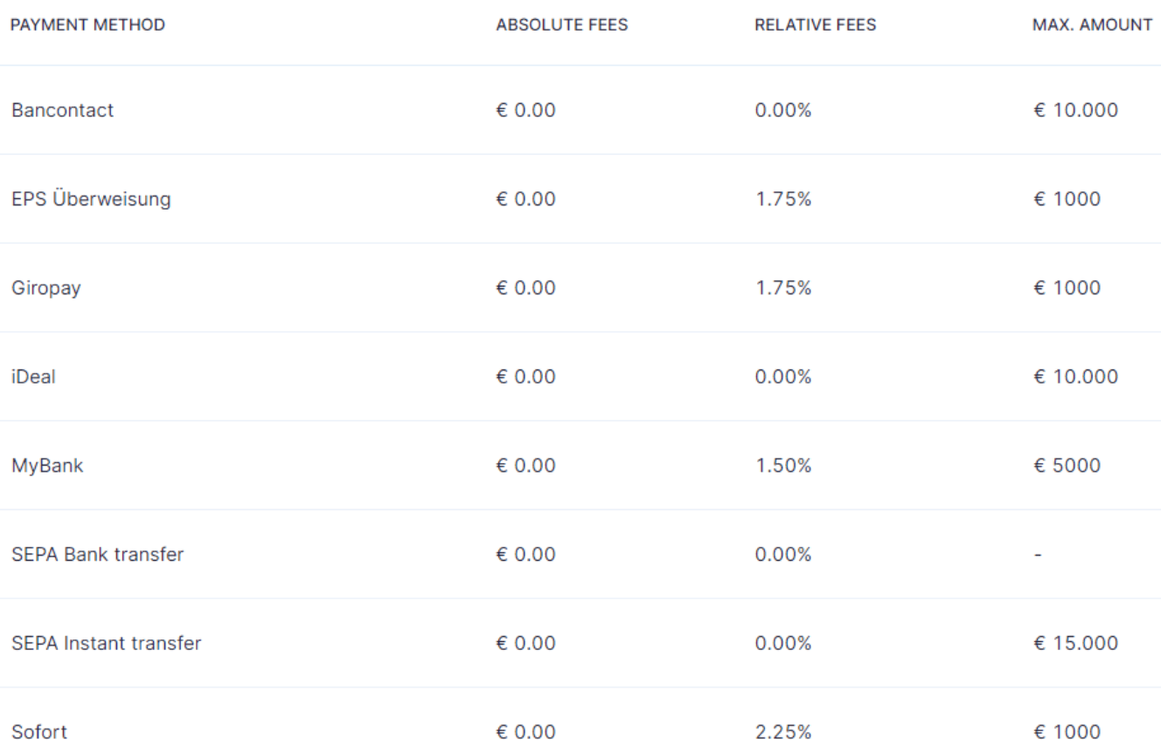The height and width of the screenshot is (753, 1161).
Task: Select the iDeal payment method
Action: (32, 377)
